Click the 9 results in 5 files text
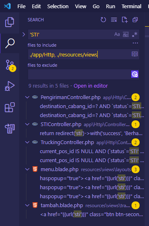The width and height of the screenshot is (149, 226). pyautogui.click(x=48, y=86)
